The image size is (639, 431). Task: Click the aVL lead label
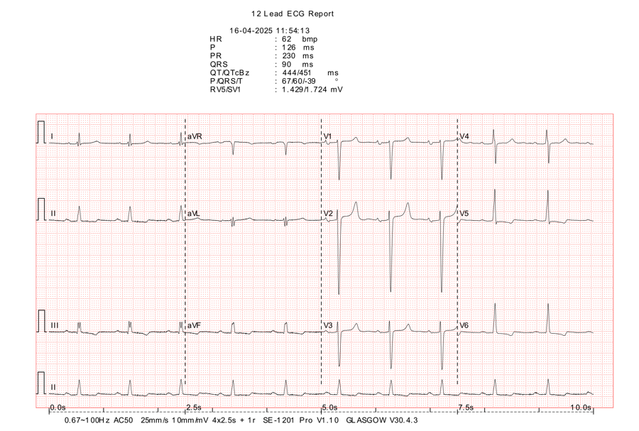point(194,213)
